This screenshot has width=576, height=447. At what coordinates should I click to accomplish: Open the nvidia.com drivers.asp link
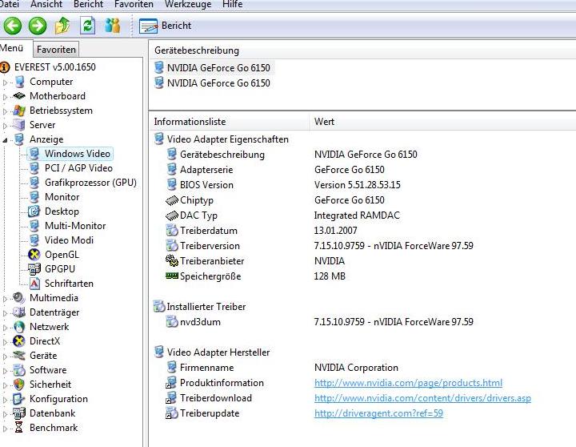pyautogui.click(x=422, y=398)
